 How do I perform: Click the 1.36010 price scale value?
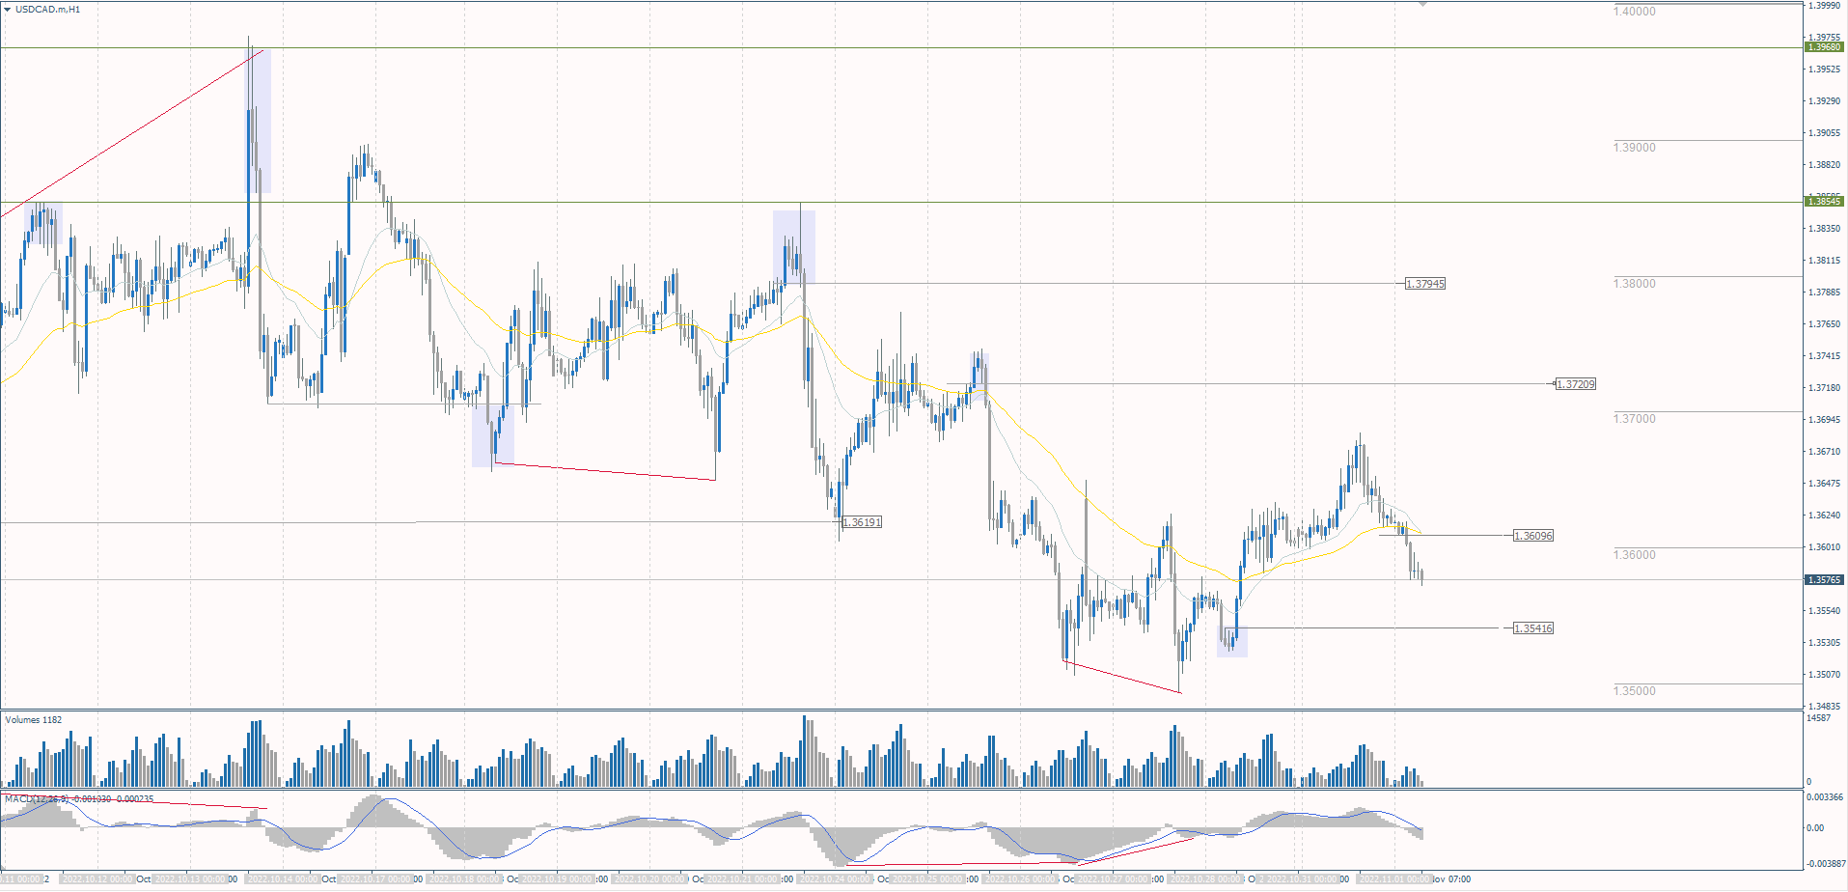[x=1824, y=547]
